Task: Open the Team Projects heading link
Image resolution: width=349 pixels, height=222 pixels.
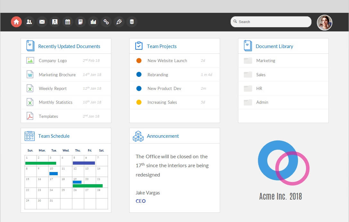Action: (x=162, y=46)
